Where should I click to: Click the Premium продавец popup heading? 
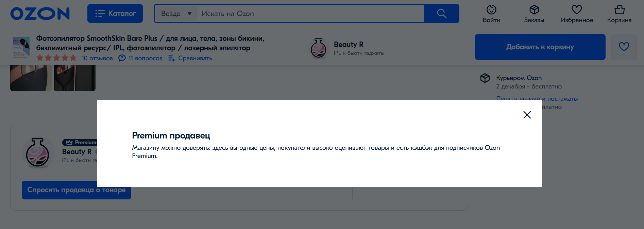pos(171,135)
